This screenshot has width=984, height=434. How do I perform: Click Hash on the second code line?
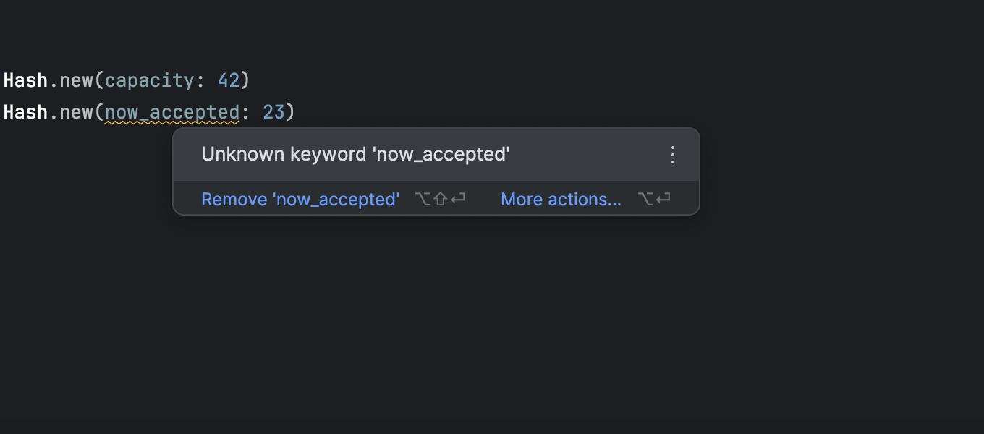[25, 112]
